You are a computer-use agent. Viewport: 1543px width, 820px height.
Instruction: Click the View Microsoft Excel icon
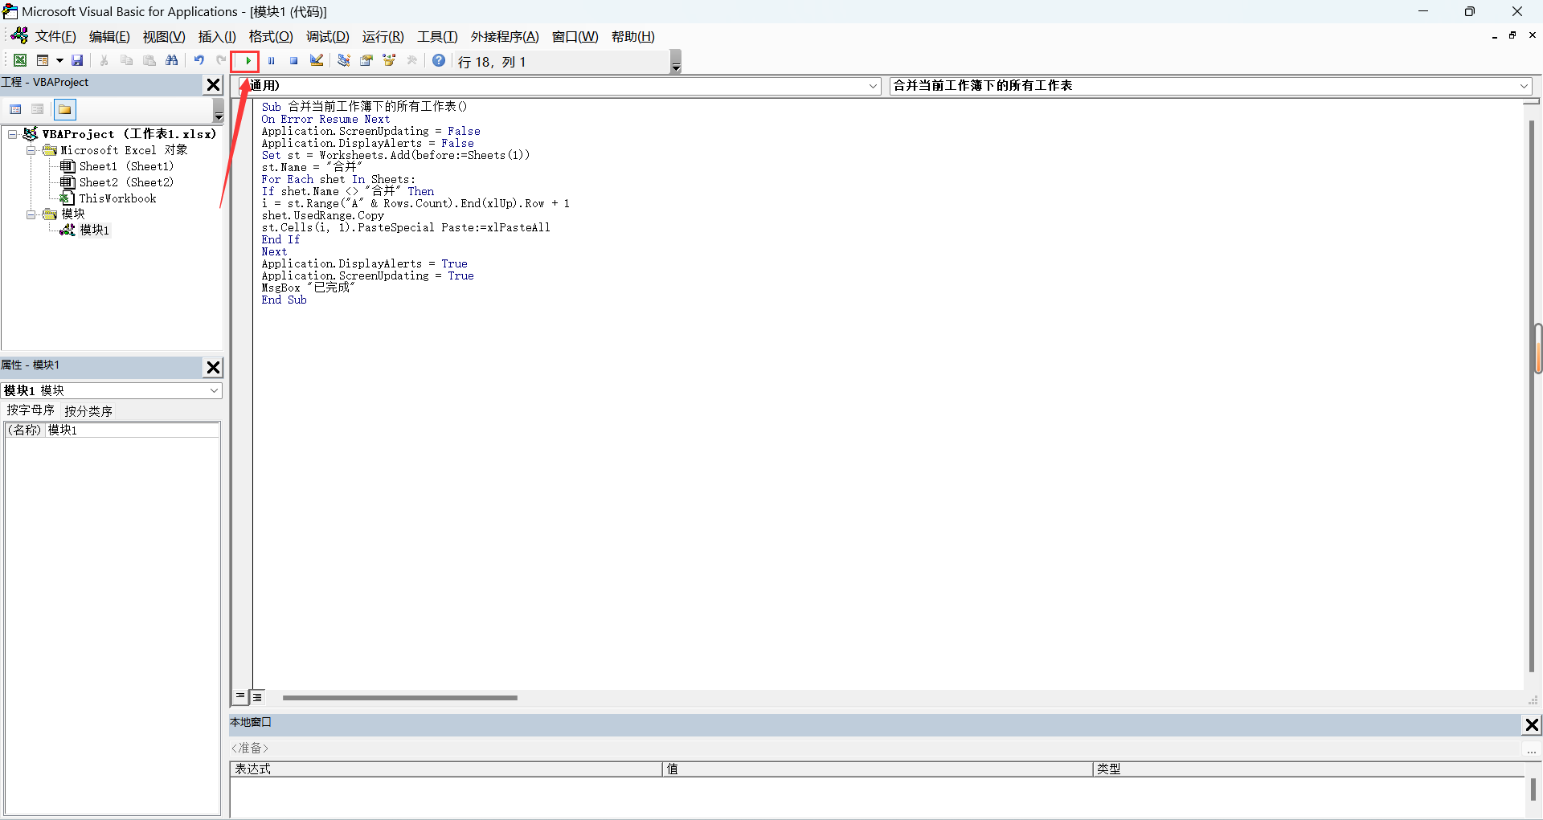20,61
